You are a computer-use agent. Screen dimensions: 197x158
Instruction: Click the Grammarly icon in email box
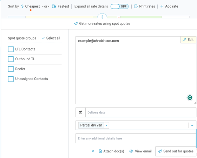[x=190, y=98]
